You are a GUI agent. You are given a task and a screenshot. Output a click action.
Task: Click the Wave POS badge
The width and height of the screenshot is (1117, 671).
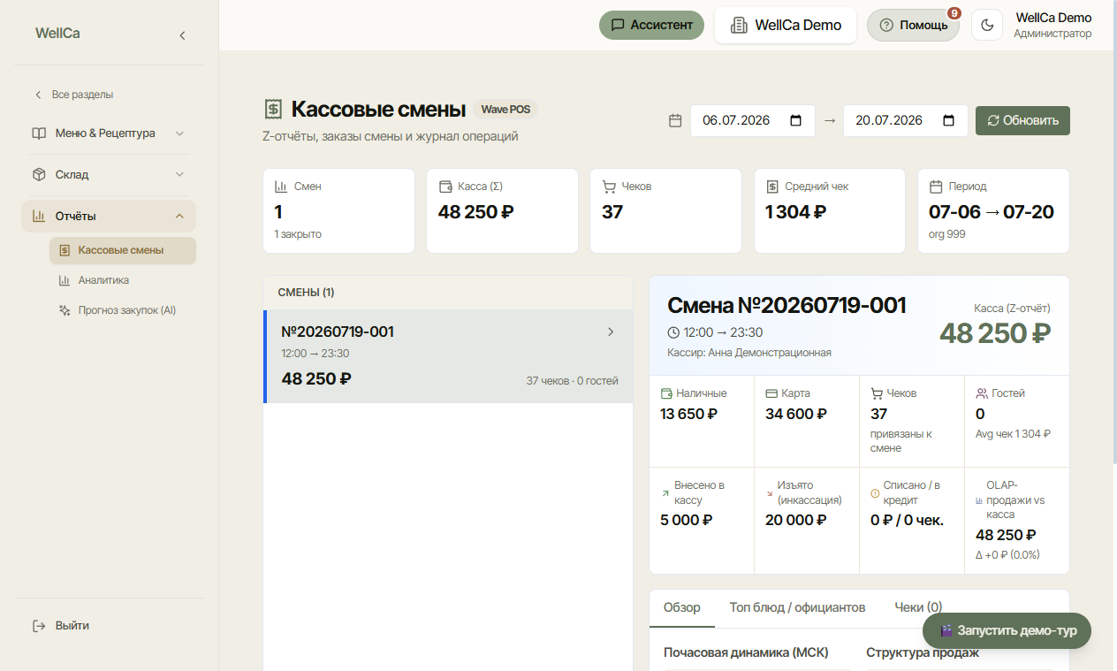click(505, 110)
